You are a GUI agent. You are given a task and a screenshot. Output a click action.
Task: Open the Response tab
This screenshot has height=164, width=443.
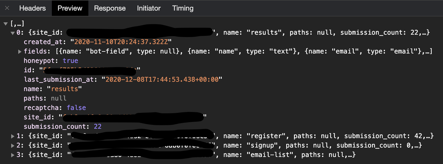(x=110, y=8)
